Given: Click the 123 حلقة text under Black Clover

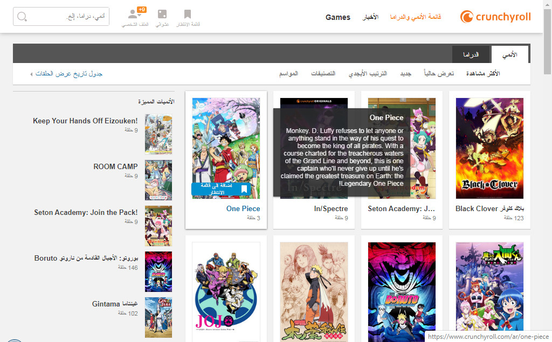Looking at the screenshot, I should (514, 218).
